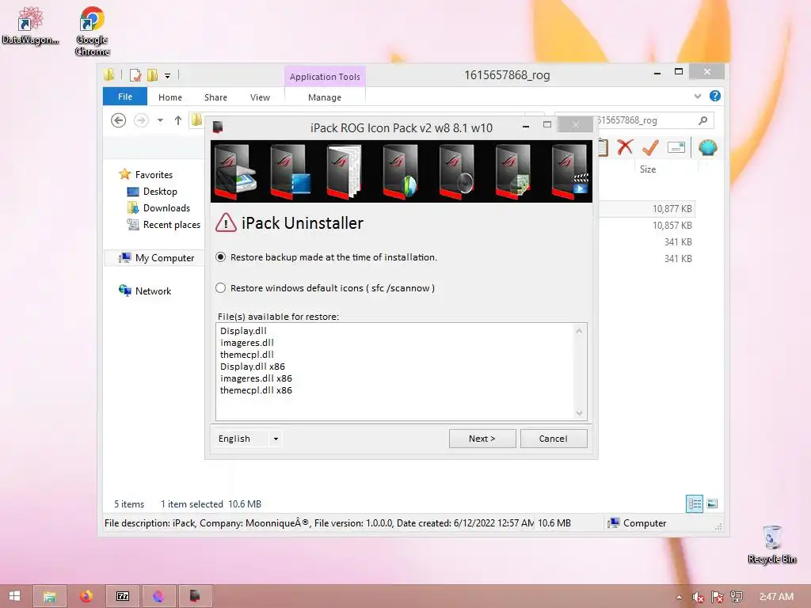Select Favorites in navigation pane
This screenshot has height=608, width=811.
(154, 175)
